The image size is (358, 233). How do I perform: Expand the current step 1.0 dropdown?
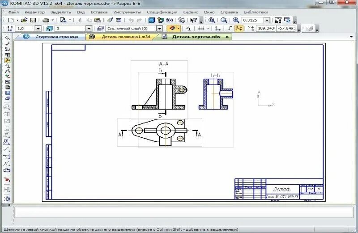pyautogui.click(x=38, y=29)
